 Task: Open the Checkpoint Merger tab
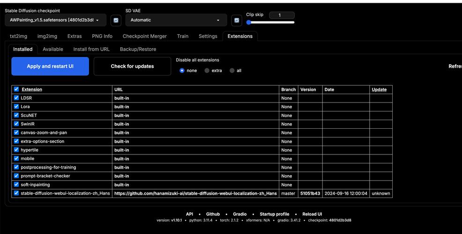(x=145, y=36)
